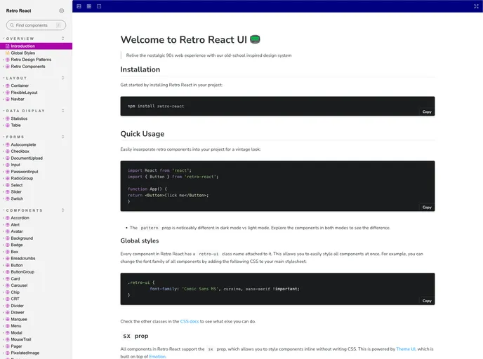Open Divider component

(x=18, y=306)
